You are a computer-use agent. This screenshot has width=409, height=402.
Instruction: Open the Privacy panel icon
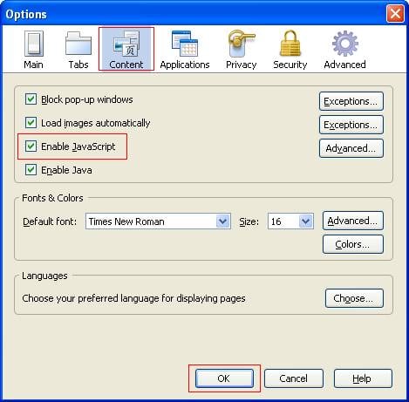pyautogui.click(x=242, y=44)
